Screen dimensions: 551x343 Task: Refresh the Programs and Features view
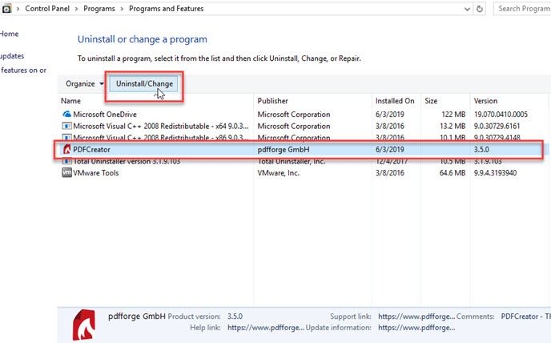pyautogui.click(x=480, y=9)
